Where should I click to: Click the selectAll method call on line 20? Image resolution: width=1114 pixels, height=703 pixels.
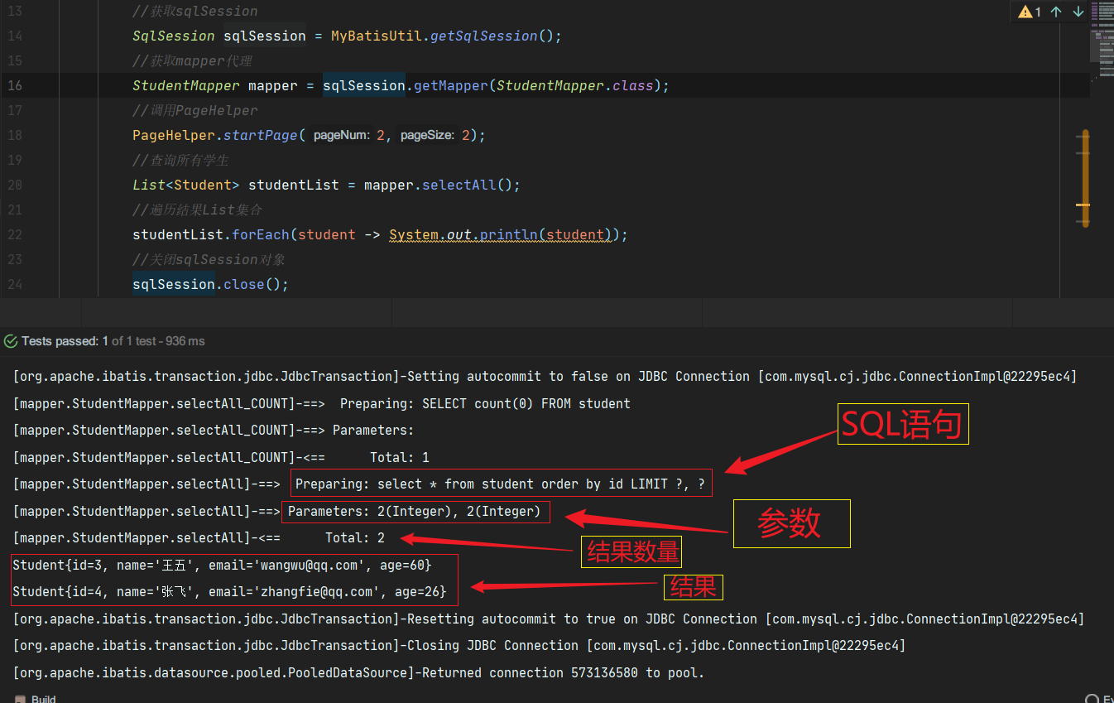459,185
